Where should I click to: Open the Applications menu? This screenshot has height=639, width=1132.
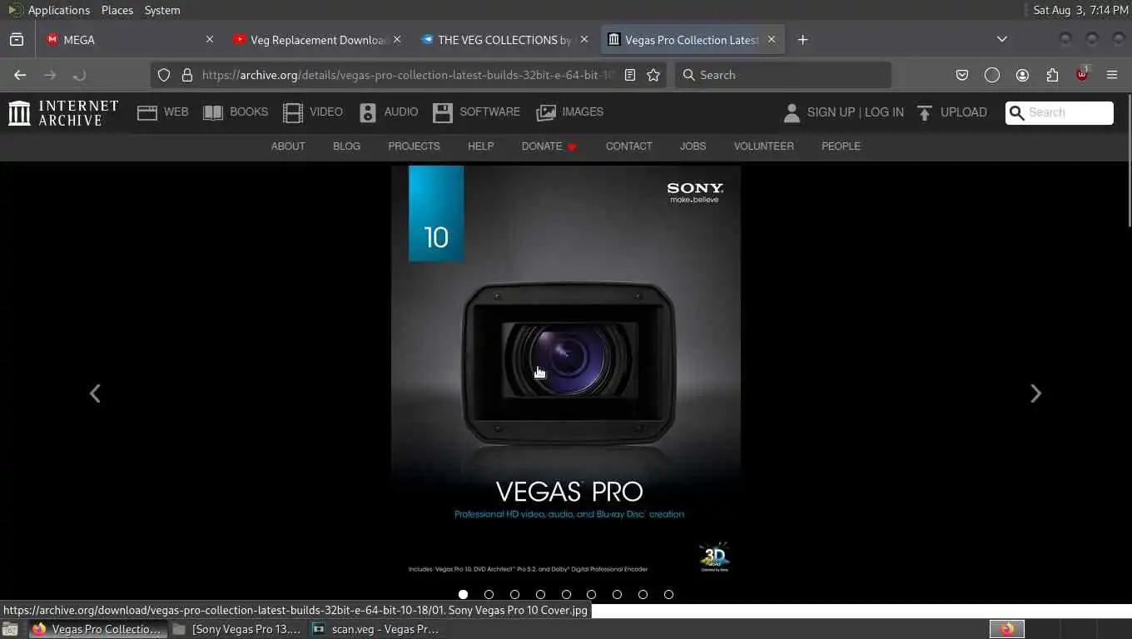click(58, 10)
